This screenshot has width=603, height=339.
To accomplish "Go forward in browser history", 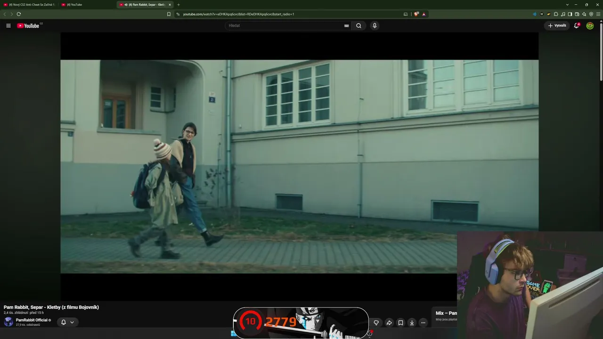I will pos(11,14).
